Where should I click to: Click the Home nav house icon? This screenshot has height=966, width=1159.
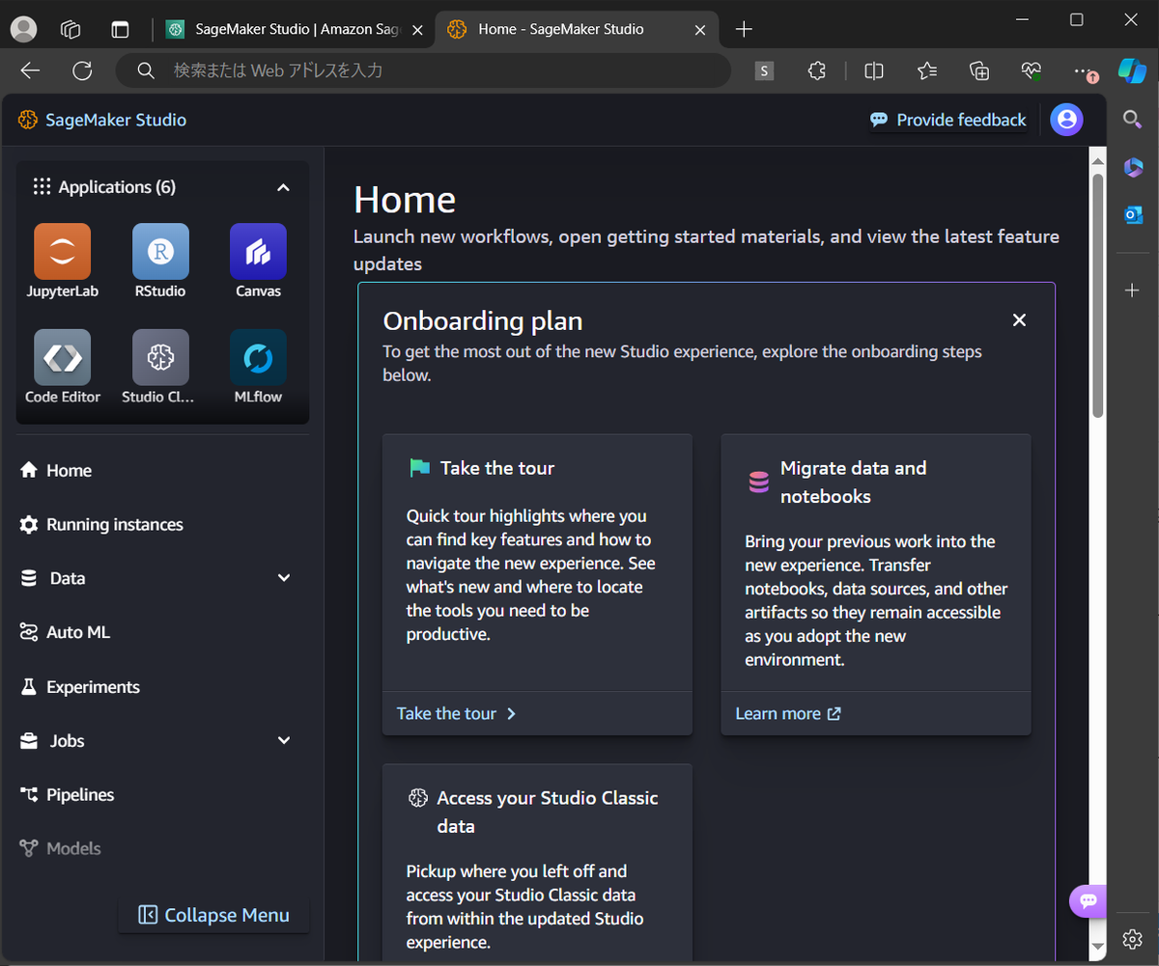click(x=29, y=470)
